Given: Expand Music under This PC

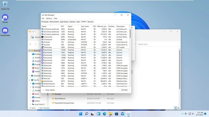Looking at the screenshot, I should coord(30,94).
